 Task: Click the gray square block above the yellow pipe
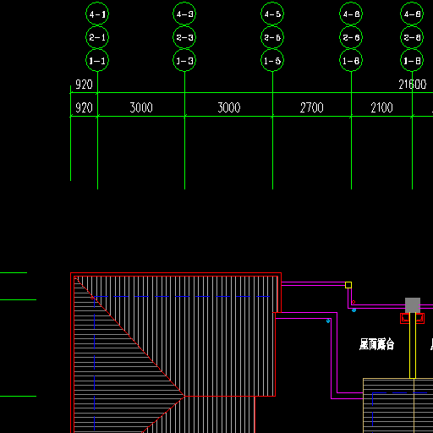(413, 305)
